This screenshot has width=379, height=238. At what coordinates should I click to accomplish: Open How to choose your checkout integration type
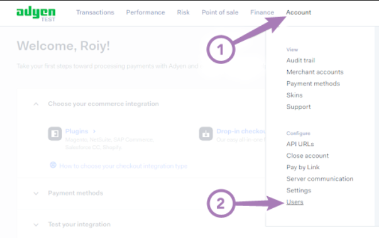pyautogui.click(x=123, y=166)
